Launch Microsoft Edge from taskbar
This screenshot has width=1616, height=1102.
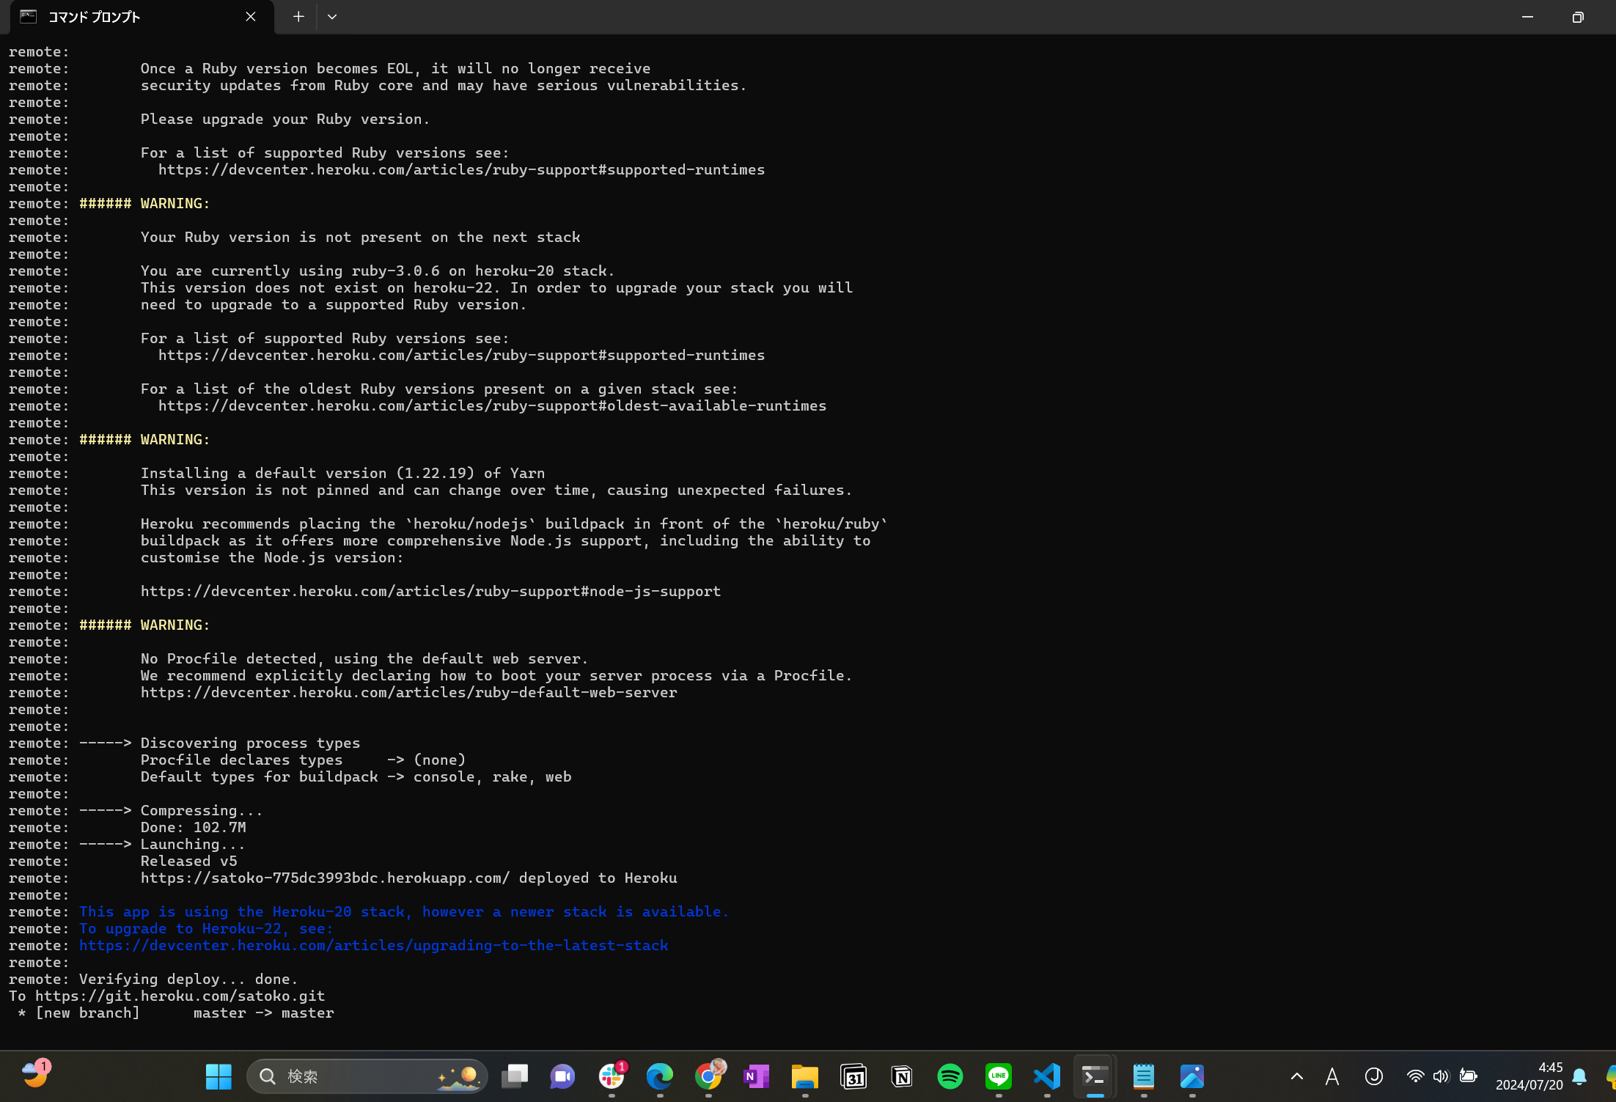pos(659,1076)
